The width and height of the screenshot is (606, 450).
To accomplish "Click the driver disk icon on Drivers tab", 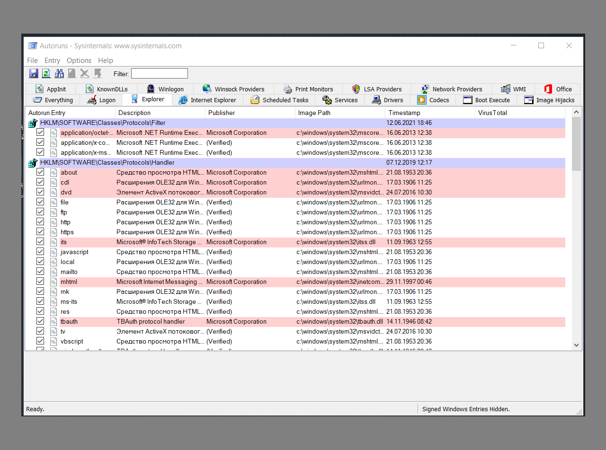I will (376, 100).
